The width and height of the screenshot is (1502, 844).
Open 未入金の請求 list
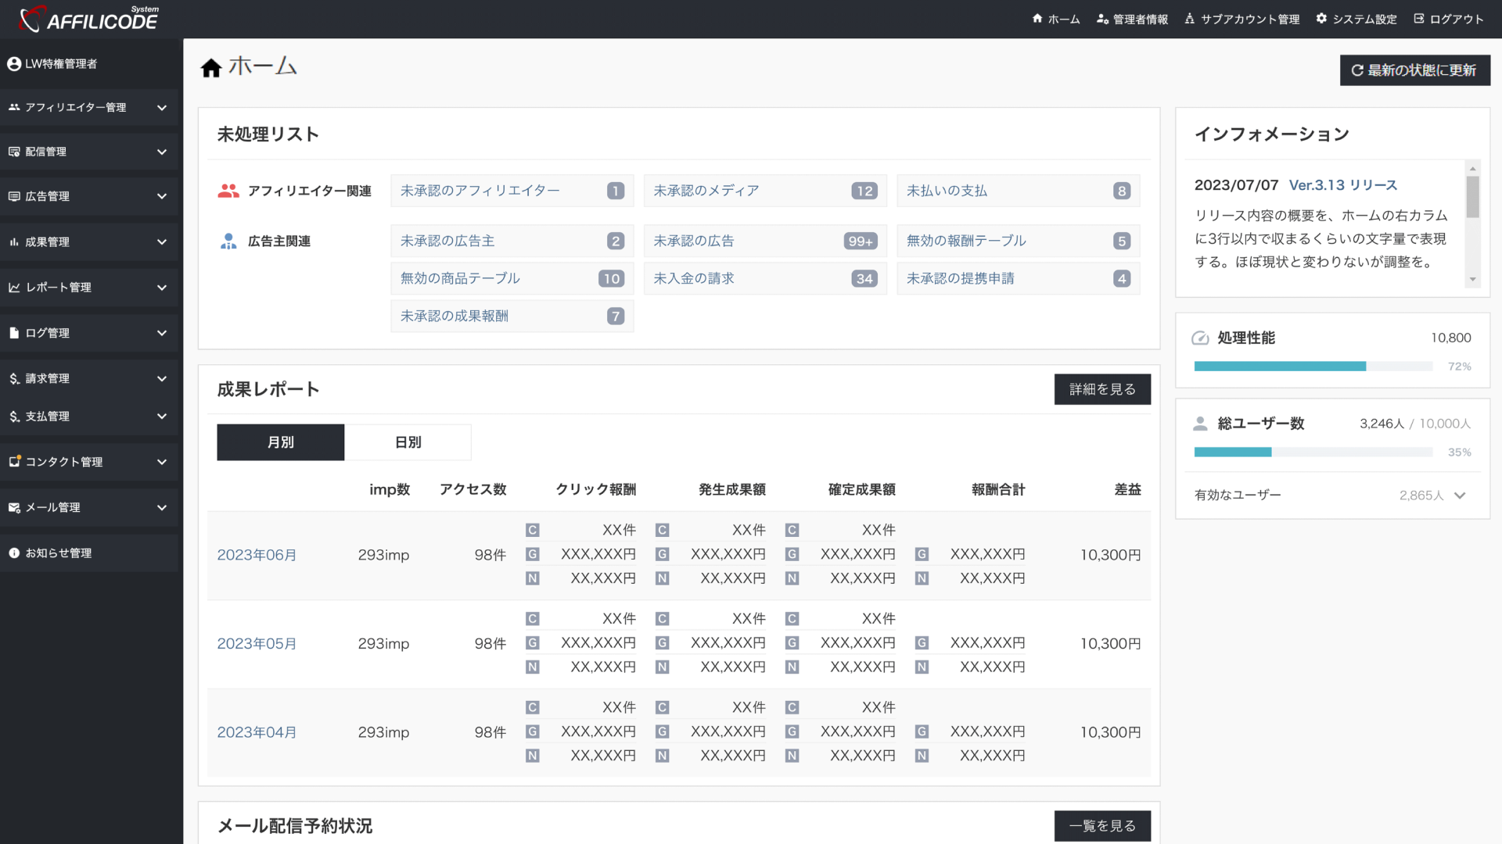(x=765, y=279)
